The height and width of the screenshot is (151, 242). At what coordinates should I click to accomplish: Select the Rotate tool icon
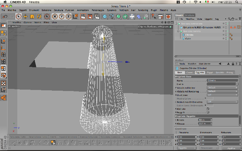click(x=39, y=17)
